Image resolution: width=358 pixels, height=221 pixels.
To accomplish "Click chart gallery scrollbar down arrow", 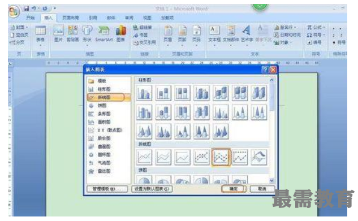I will [x=271, y=181].
